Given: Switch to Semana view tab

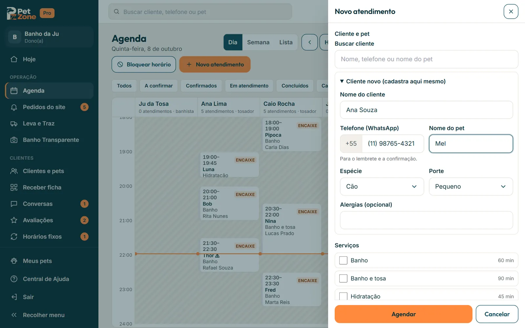Looking at the screenshot, I should tap(258, 42).
